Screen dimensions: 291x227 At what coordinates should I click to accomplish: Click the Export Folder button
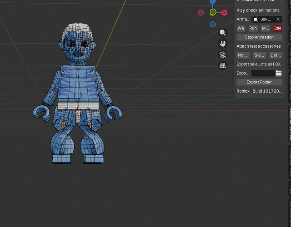(x=260, y=82)
